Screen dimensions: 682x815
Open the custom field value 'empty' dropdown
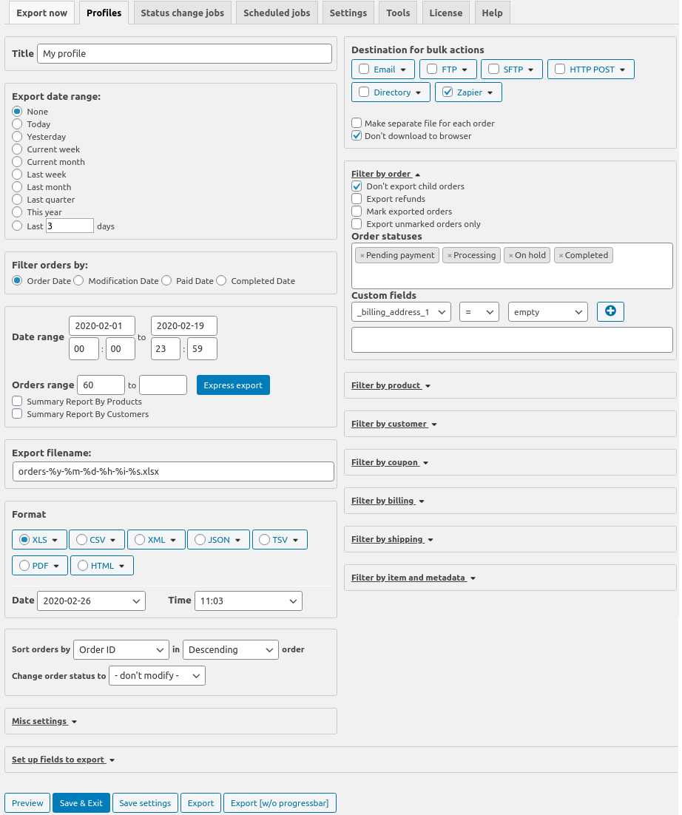(548, 312)
